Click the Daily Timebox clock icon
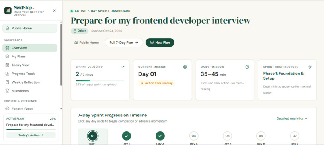Viewport: 324px width, 145px height. point(247,67)
